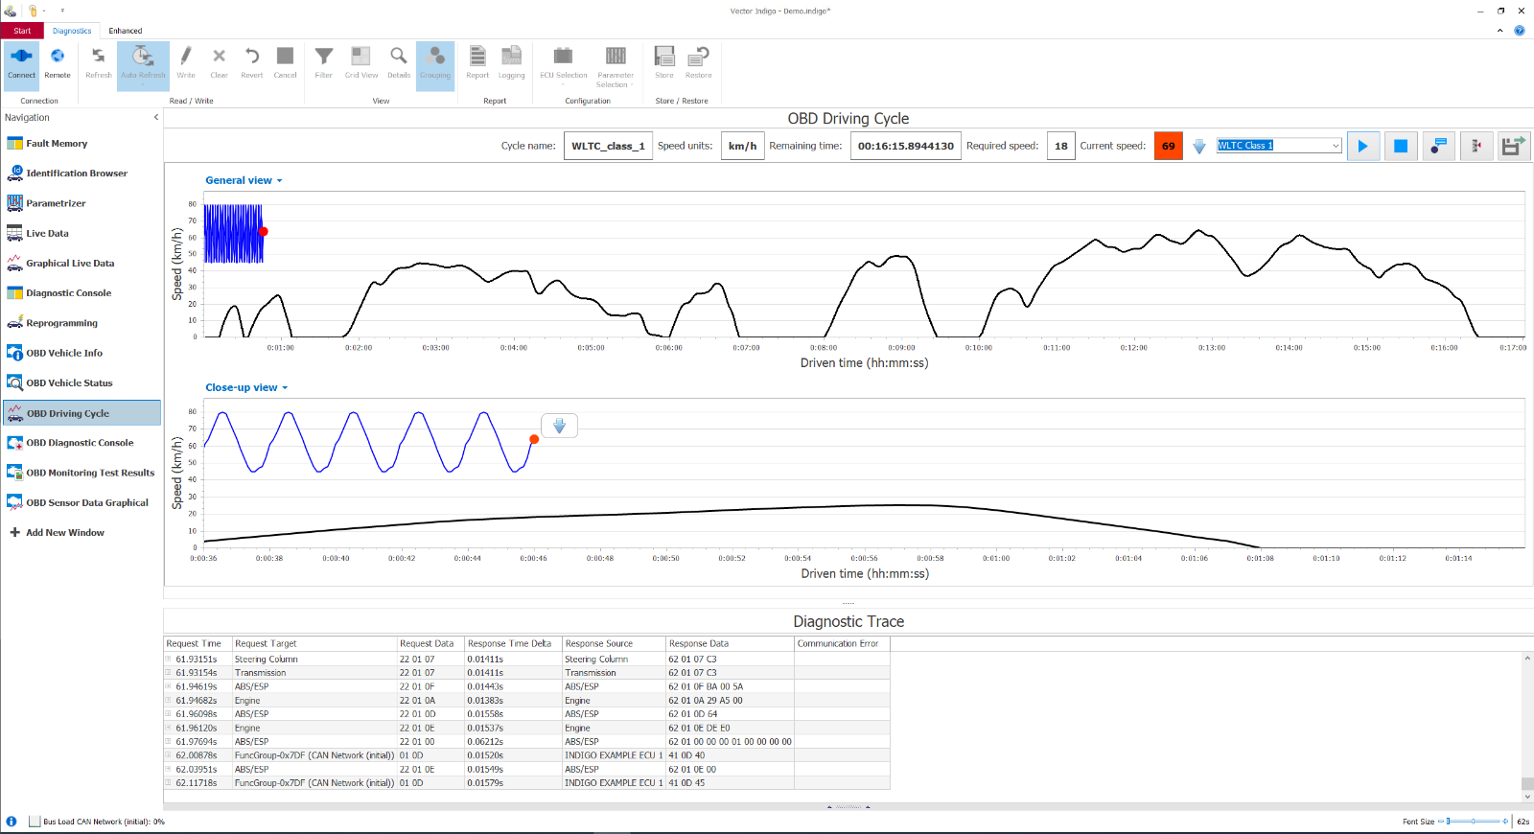Screen dimensions: 1534x834
Task: Stop the driving cycle
Action: (x=1401, y=146)
